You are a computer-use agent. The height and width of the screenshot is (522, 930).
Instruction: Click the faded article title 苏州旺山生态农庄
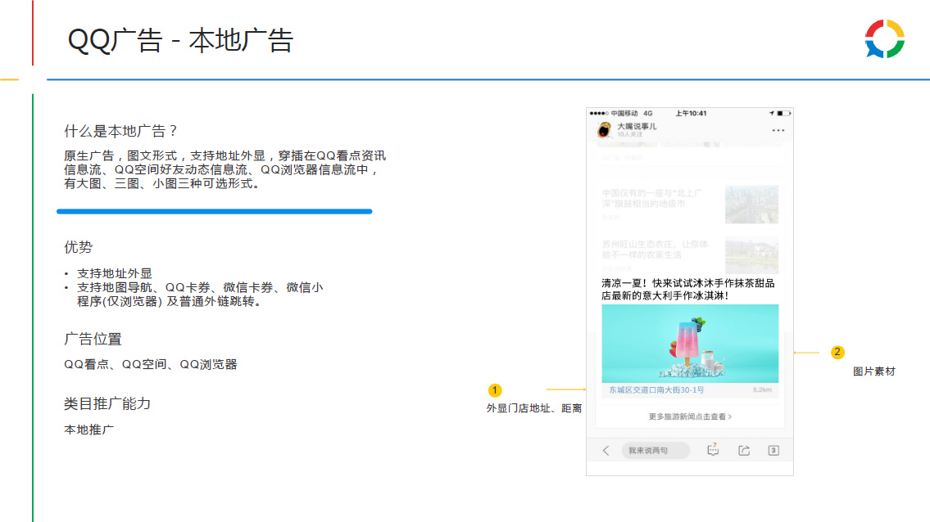tap(655, 250)
